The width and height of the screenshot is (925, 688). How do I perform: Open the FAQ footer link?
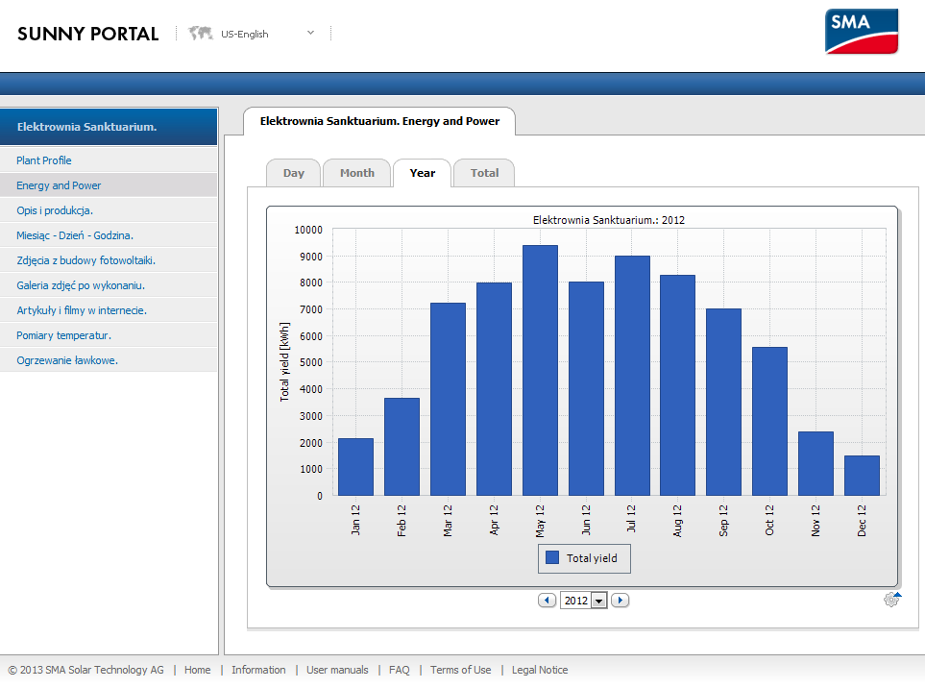pos(399,670)
